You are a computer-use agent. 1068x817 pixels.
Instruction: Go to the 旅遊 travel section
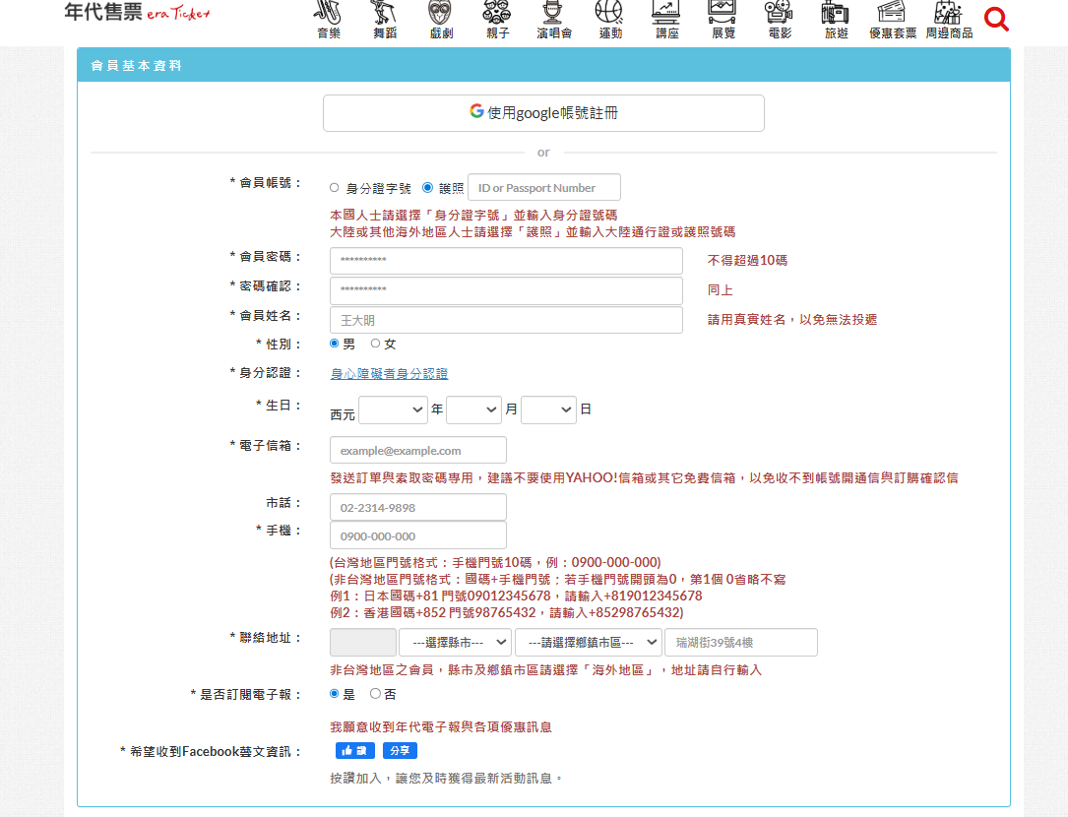pos(835,18)
